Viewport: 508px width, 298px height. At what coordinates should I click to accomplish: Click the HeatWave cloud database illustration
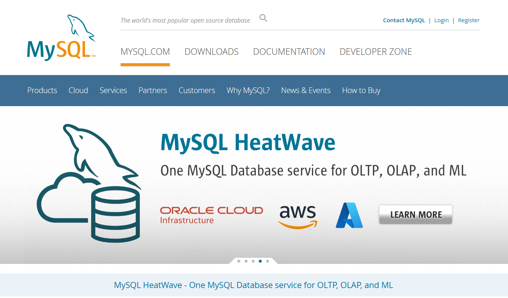tap(89, 183)
